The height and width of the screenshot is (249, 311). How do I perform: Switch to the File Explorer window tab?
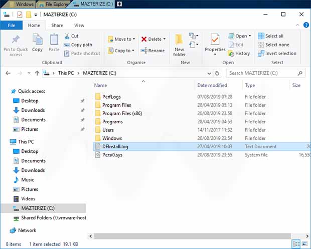click(x=54, y=4)
